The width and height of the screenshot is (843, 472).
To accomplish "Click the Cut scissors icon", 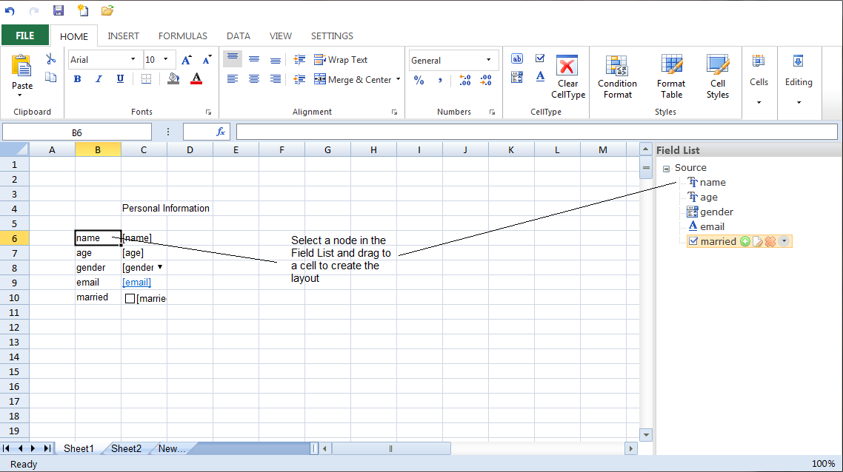I will pyautogui.click(x=50, y=60).
